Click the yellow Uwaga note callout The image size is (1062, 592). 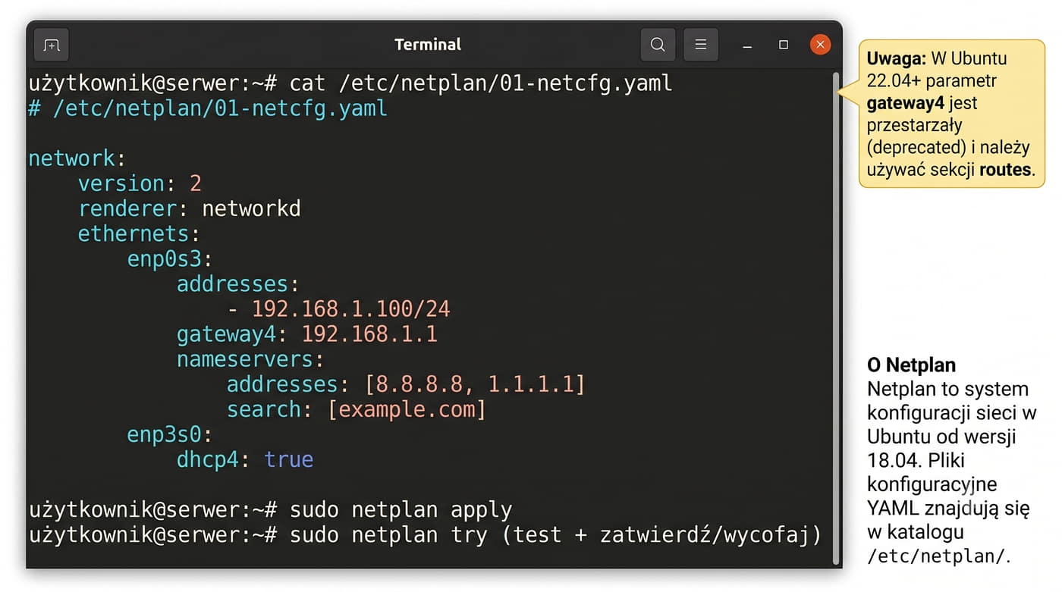click(951, 114)
